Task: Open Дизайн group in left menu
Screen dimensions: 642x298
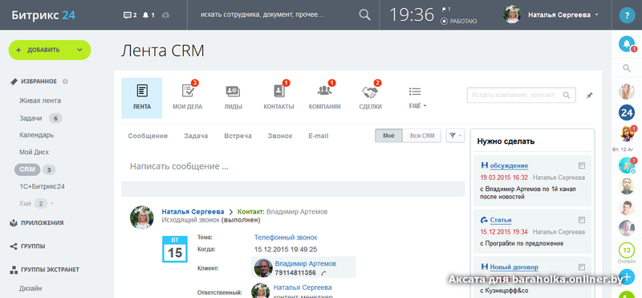Action: pyautogui.click(x=30, y=288)
